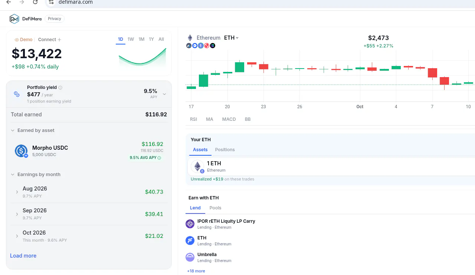Toggle the BB indicator
Viewport: 475px width, 275px height.
(x=248, y=119)
